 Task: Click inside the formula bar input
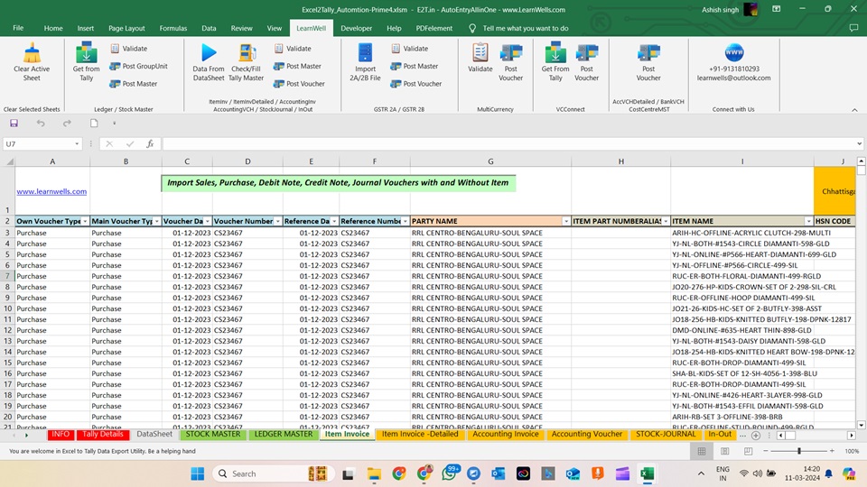click(x=506, y=143)
